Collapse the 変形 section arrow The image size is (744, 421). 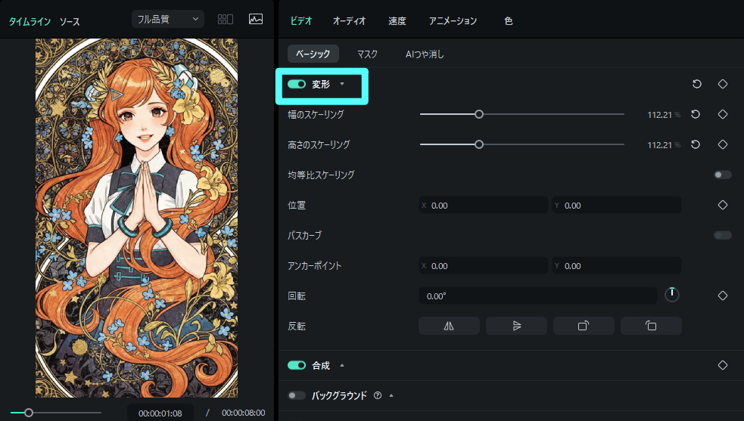click(342, 84)
